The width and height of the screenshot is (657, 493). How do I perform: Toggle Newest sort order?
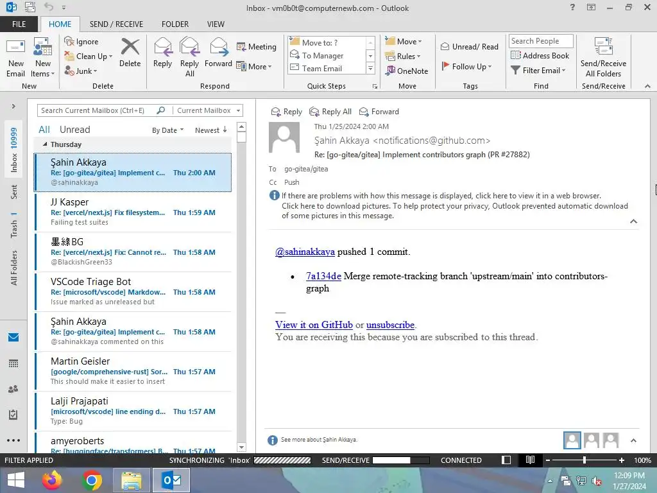[210, 130]
